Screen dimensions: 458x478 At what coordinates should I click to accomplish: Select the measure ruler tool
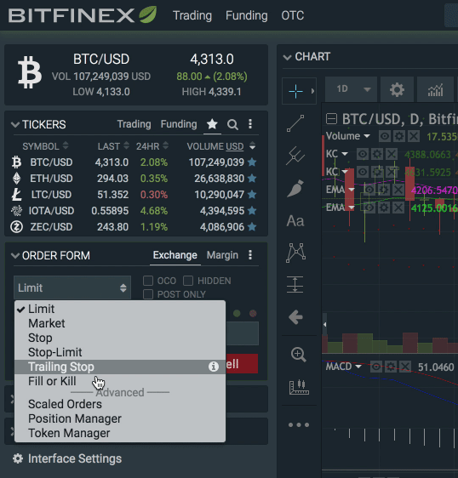click(299, 387)
